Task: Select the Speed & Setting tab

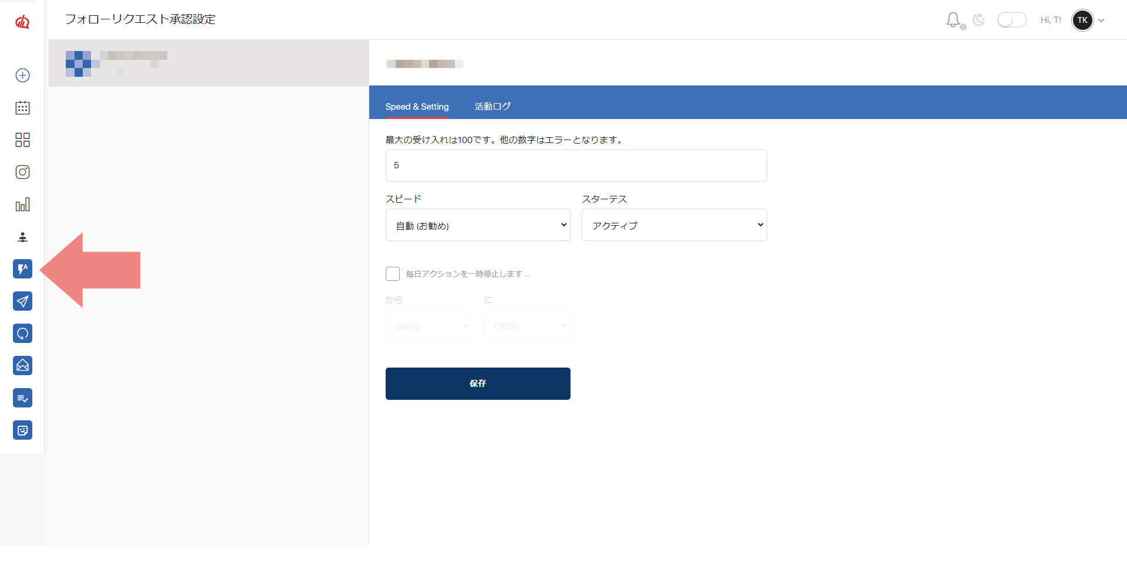Action: click(x=417, y=106)
